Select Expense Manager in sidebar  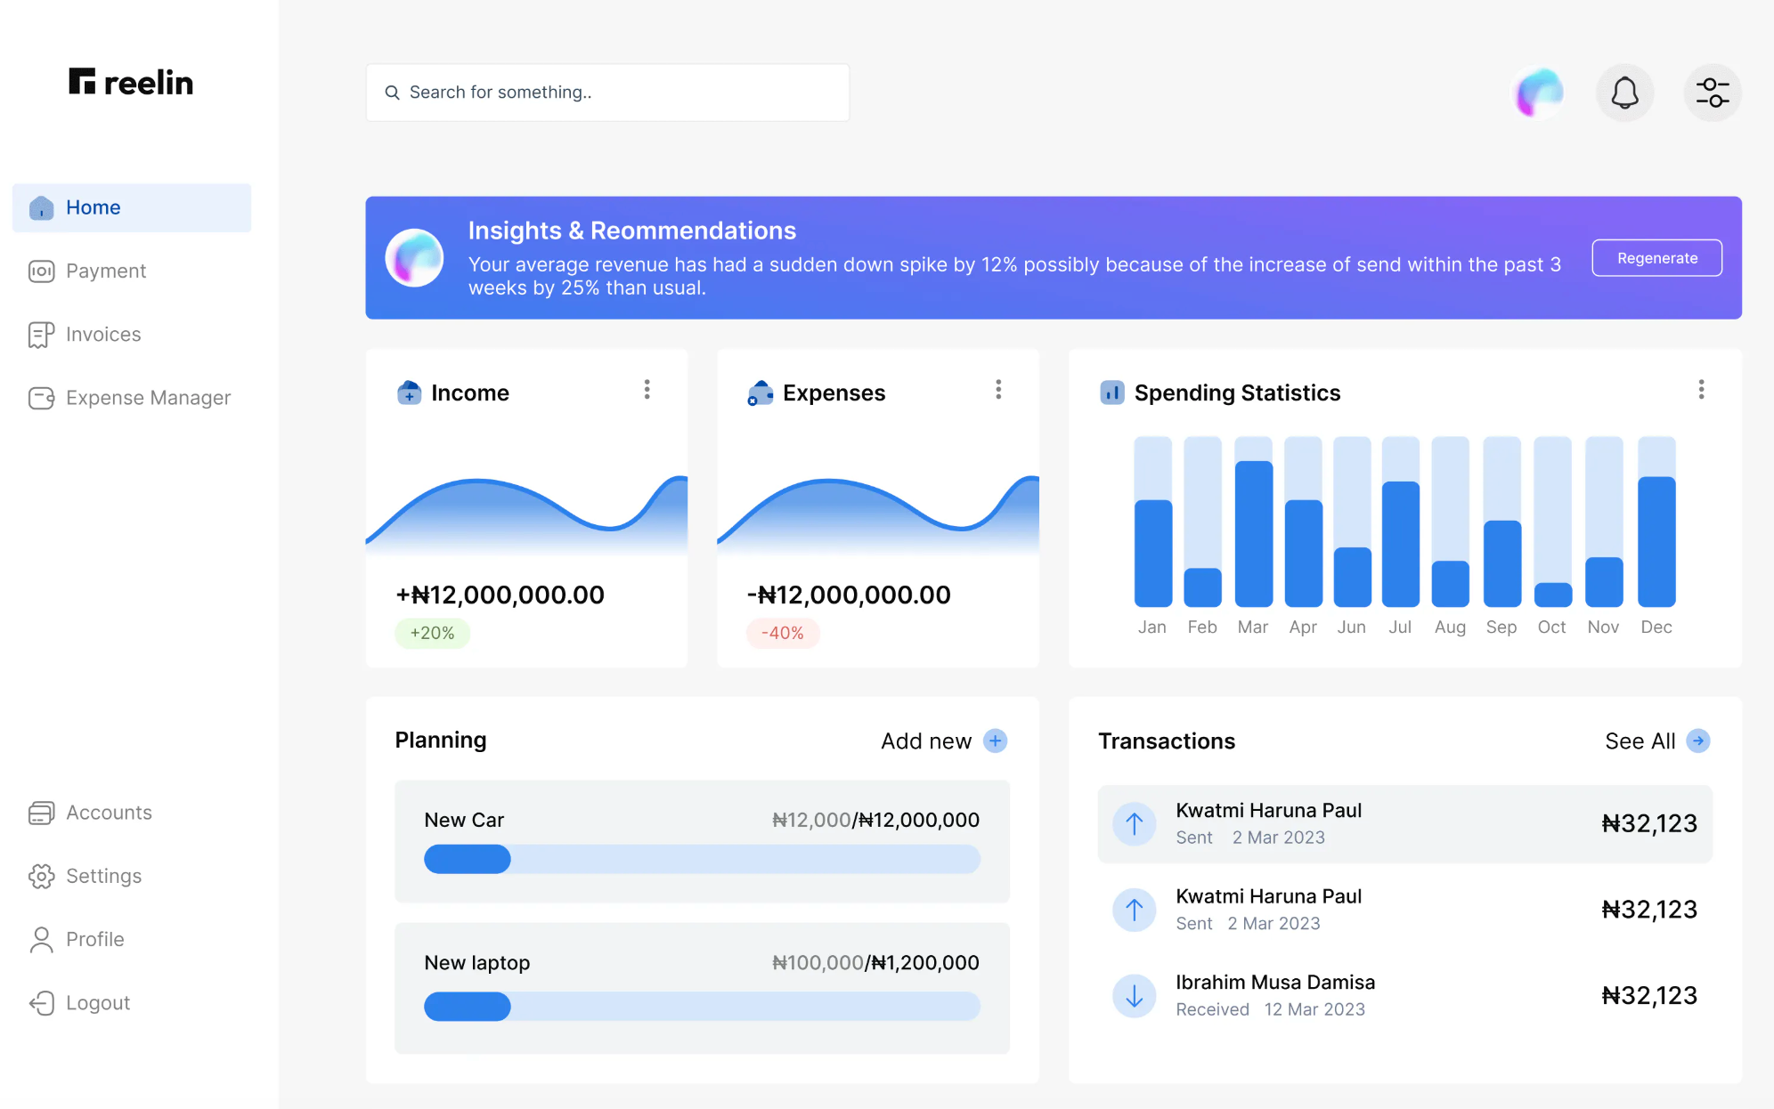[x=148, y=398]
